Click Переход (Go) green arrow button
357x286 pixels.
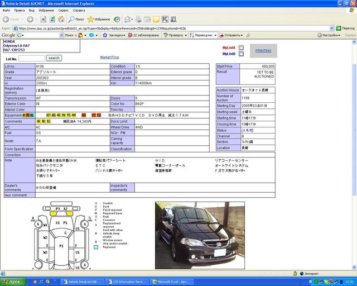[x=345, y=28]
